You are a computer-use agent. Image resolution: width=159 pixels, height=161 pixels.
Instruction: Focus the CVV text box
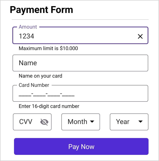(26, 122)
